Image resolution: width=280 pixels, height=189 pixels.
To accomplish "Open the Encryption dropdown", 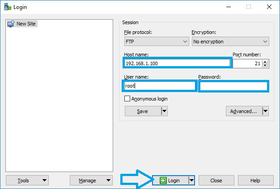I will coord(230,42).
